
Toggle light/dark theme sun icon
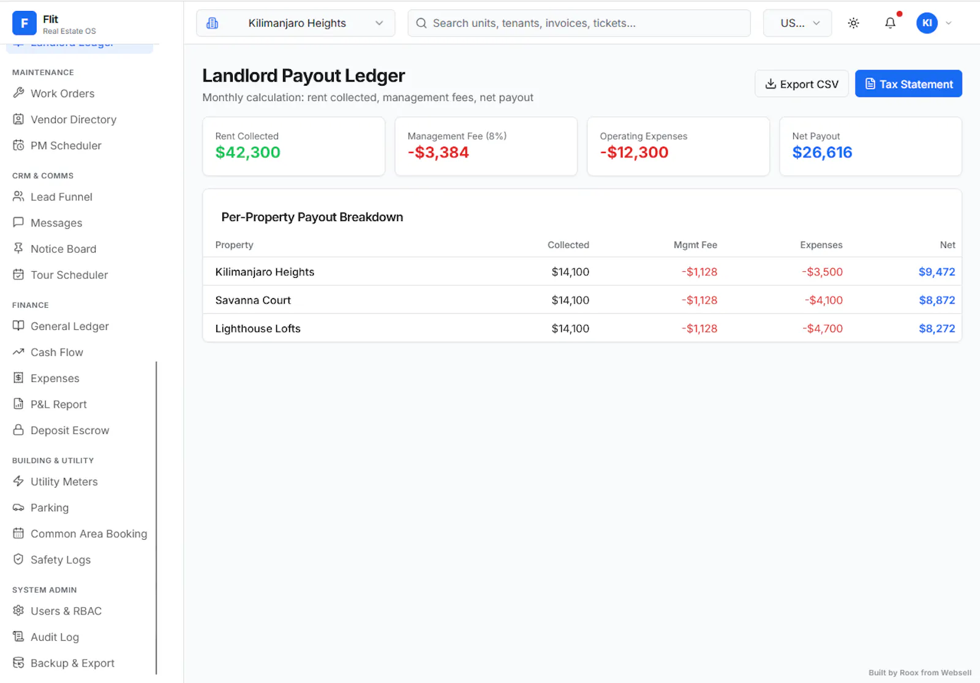[853, 23]
